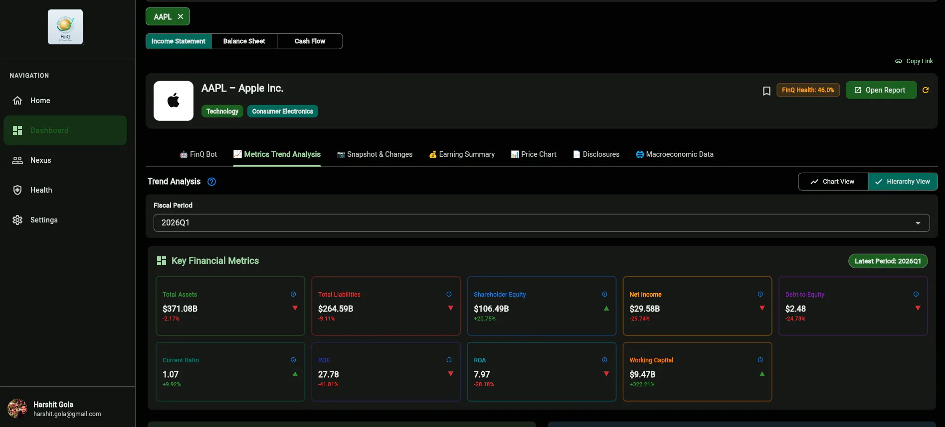Click the FinQ logo in the sidebar
This screenshot has width=945, height=427.
click(65, 27)
